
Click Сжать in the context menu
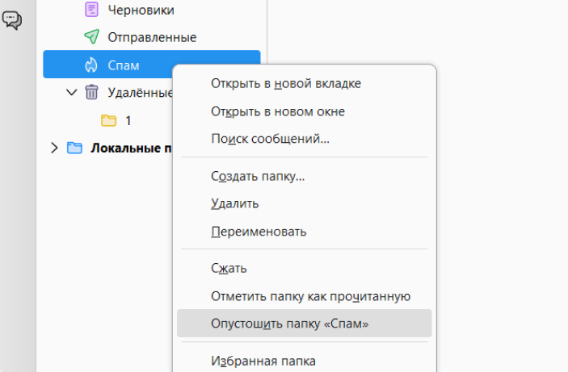(x=229, y=268)
